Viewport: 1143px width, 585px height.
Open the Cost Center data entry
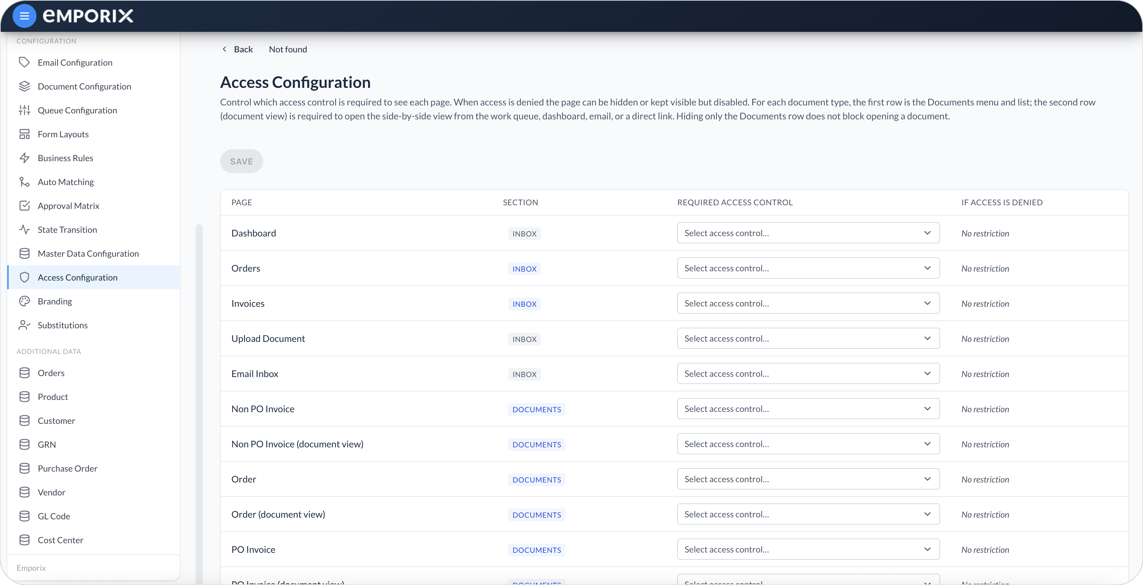(x=93, y=540)
